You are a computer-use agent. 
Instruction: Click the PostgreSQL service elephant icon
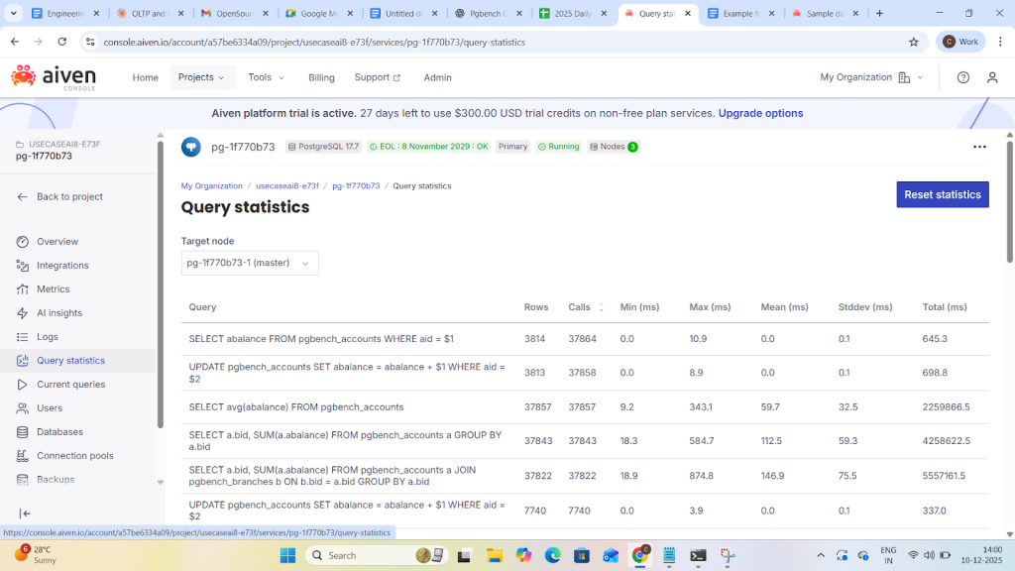[x=191, y=147]
